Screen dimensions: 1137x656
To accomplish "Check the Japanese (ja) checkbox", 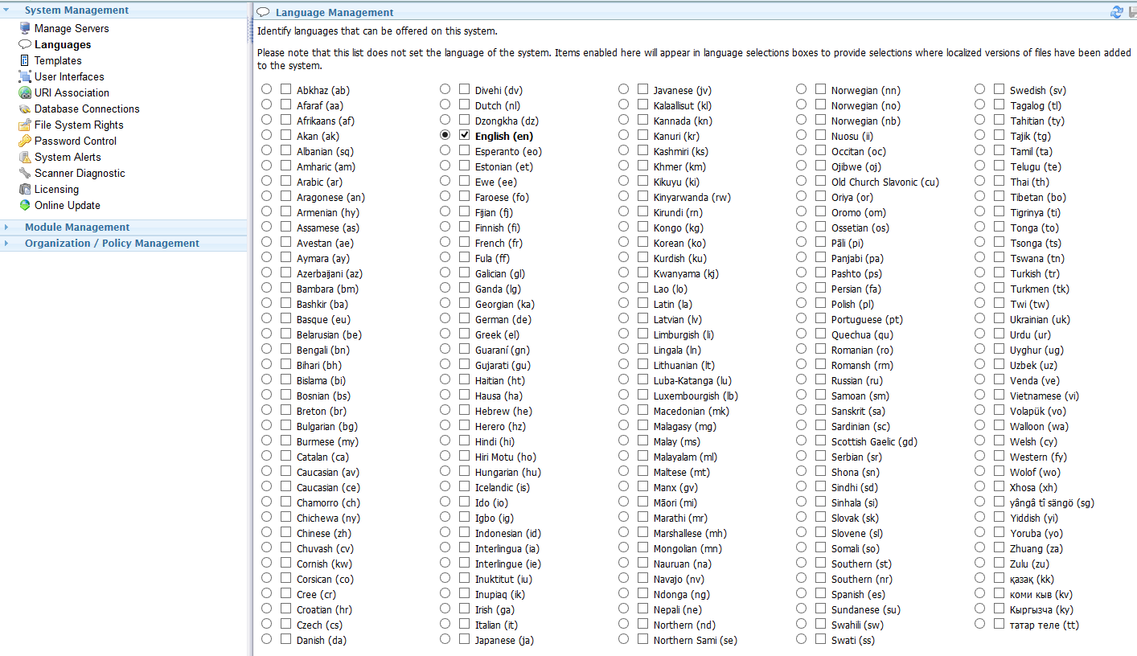I will (x=464, y=639).
